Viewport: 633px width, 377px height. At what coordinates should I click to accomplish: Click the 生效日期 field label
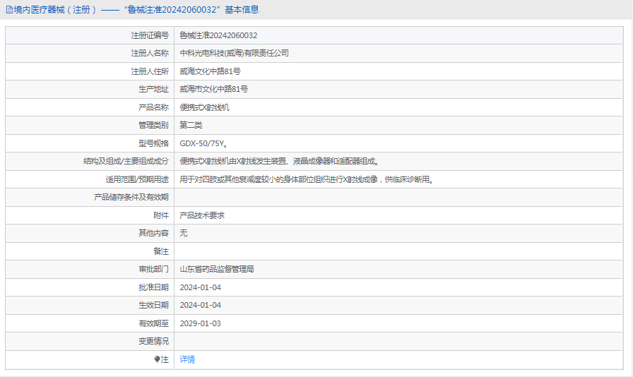pos(153,305)
